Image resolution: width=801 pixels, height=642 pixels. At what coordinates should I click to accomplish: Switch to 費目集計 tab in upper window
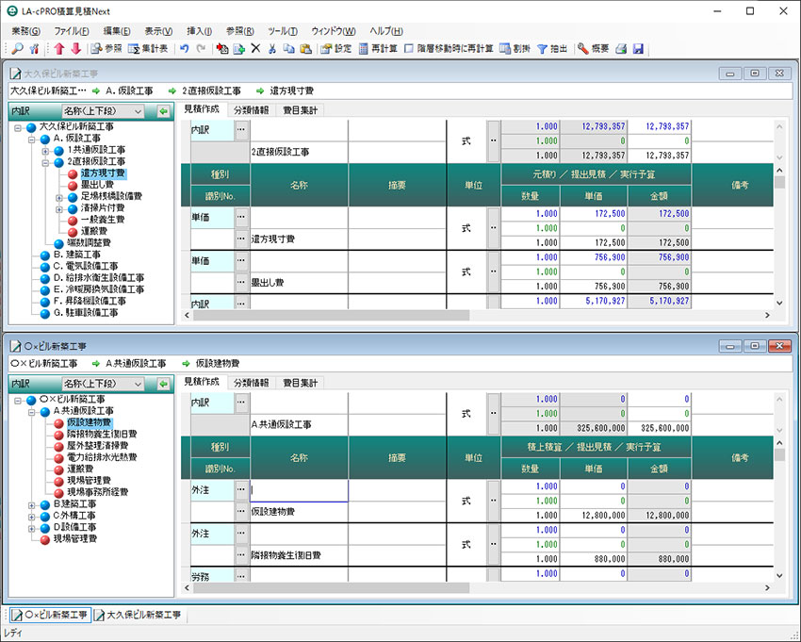[x=301, y=110]
